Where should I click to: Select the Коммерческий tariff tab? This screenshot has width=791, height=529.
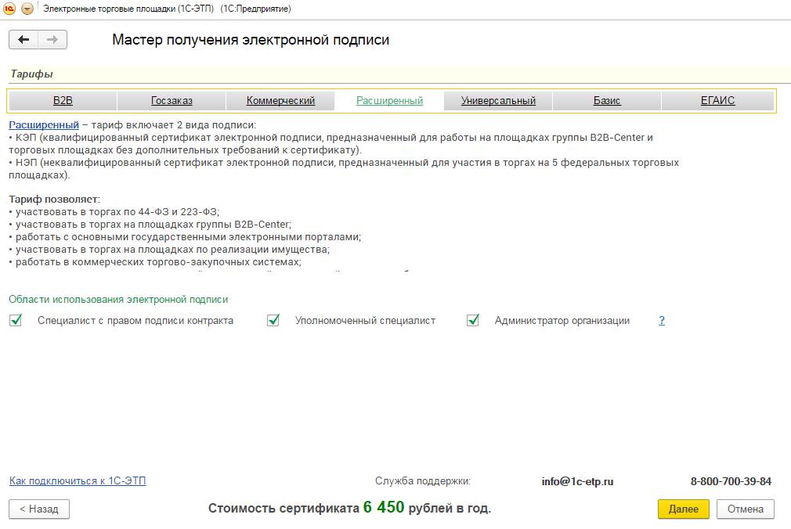coord(280,100)
